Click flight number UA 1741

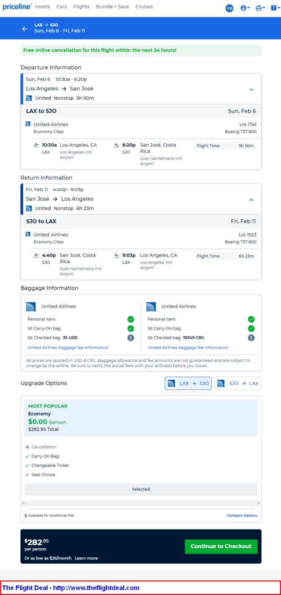point(248,125)
